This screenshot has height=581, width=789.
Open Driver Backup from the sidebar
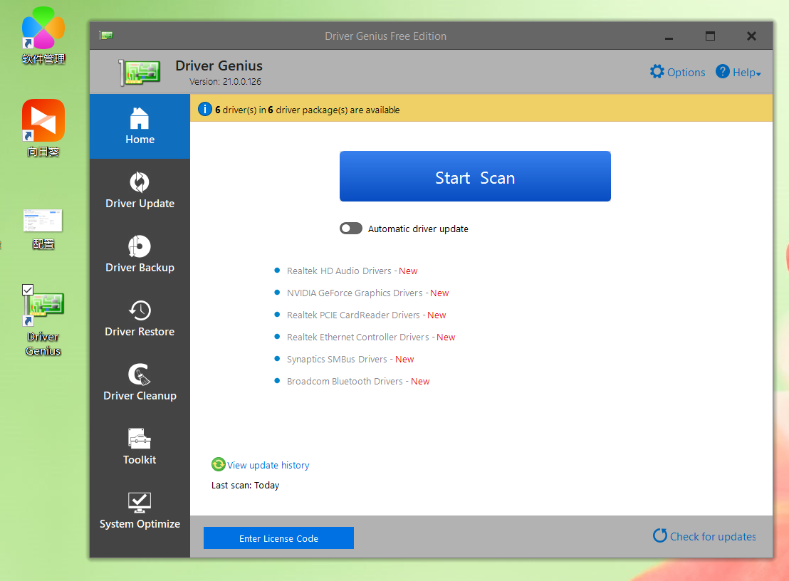(x=140, y=247)
